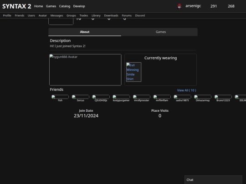246x184 pixels.
Task: Click the 291 currency balance
Action: (214, 6)
